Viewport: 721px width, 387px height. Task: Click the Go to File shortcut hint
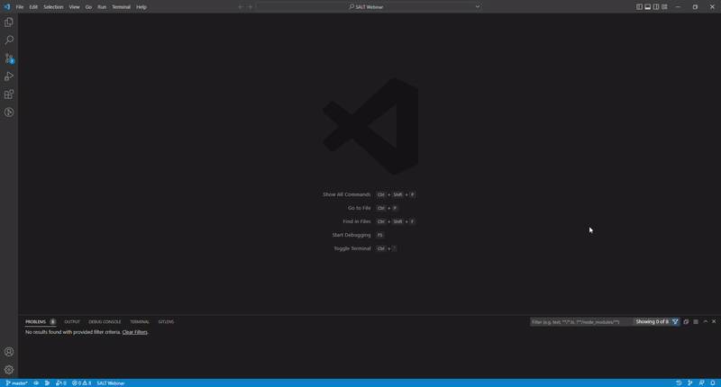point(373,208)
